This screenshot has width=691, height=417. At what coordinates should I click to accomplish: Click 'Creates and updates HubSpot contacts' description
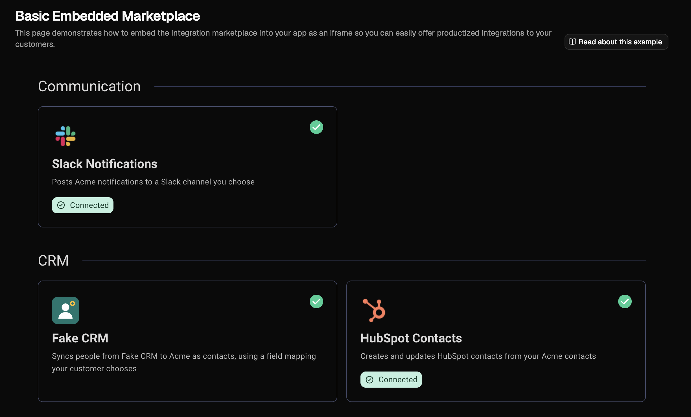click(x=478, y=356)
